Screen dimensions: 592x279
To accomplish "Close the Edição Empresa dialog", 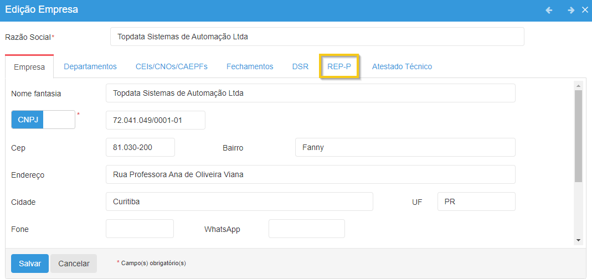I will click(585, 10).
